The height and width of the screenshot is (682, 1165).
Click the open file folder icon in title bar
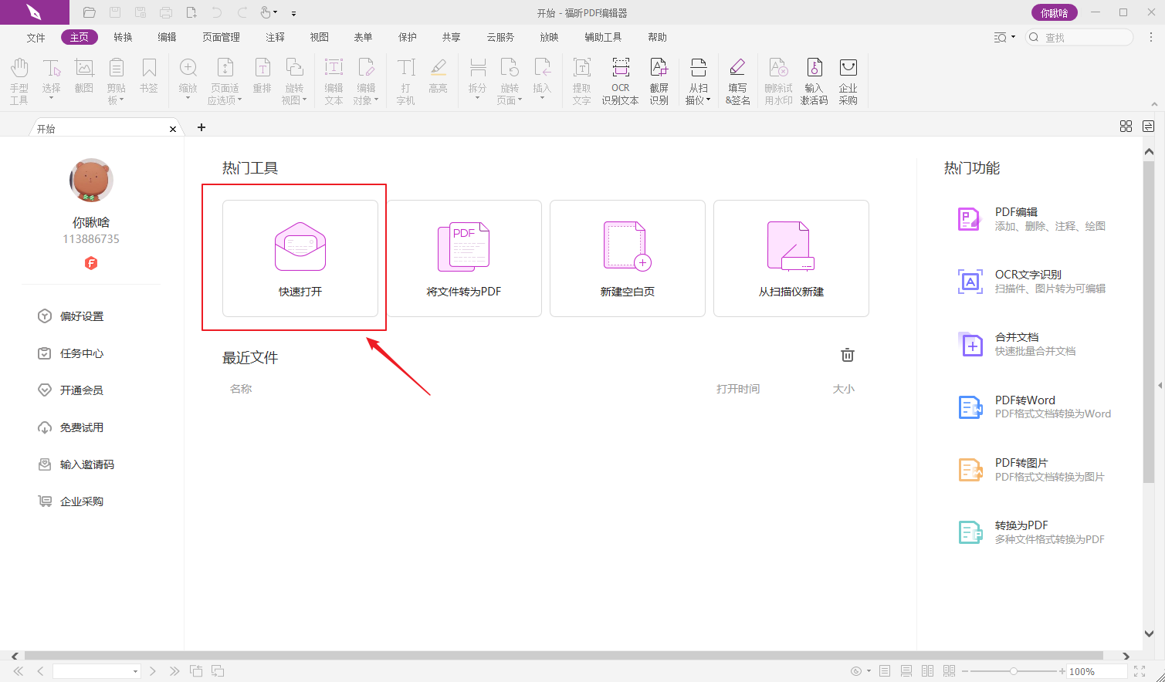(x=90, y=12)
